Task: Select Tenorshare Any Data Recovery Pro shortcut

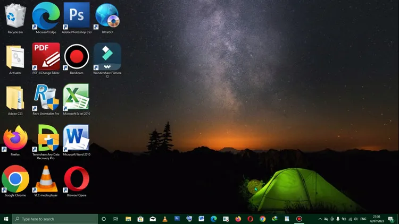Action: [x=46, y=142]
